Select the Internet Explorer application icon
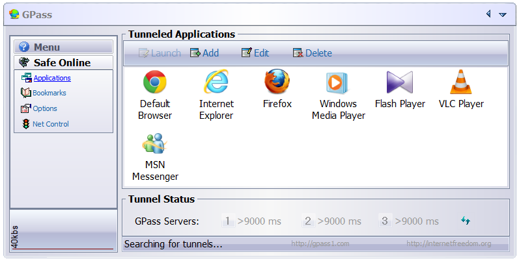This screenshot has width=519, height=261. (216, 82)
